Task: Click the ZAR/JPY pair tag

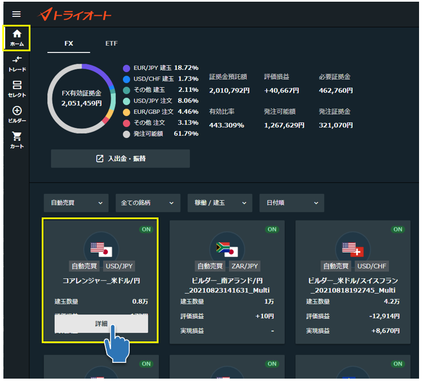Action: (245, 266)
